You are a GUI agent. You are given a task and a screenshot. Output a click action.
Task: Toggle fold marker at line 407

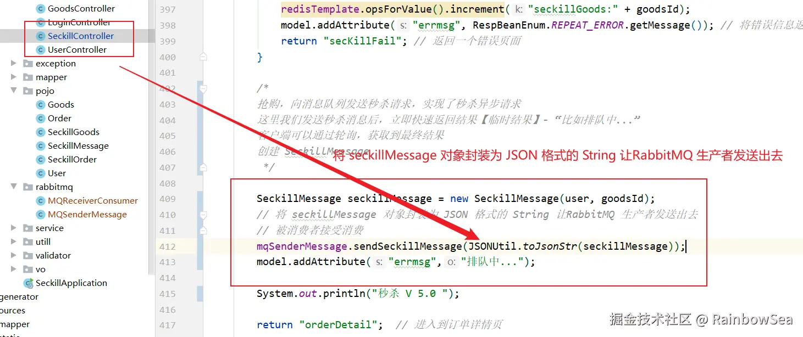point(203,167)
